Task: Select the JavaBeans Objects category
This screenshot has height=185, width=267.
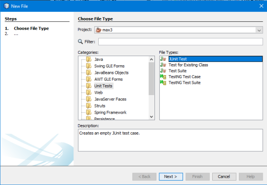Action: pos(112,73)
